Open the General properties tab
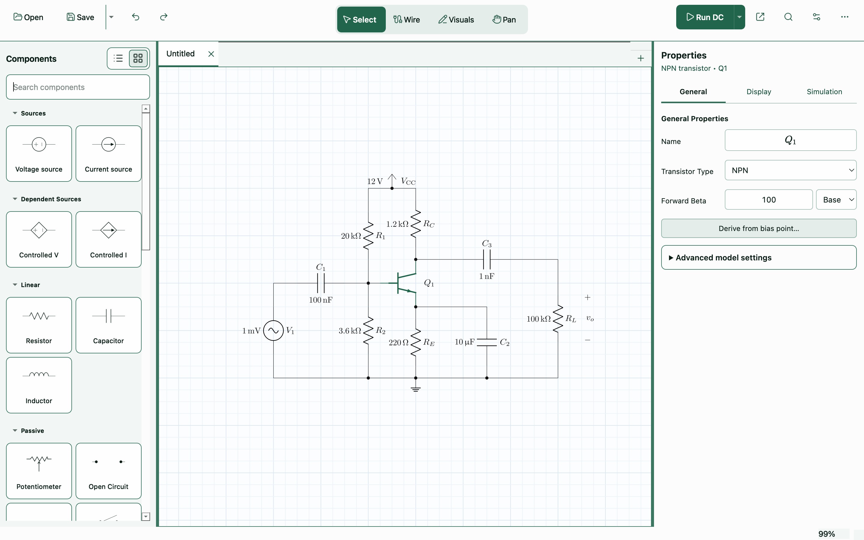The width and height of the screenshot is (864, 540). tap(693, 92)
